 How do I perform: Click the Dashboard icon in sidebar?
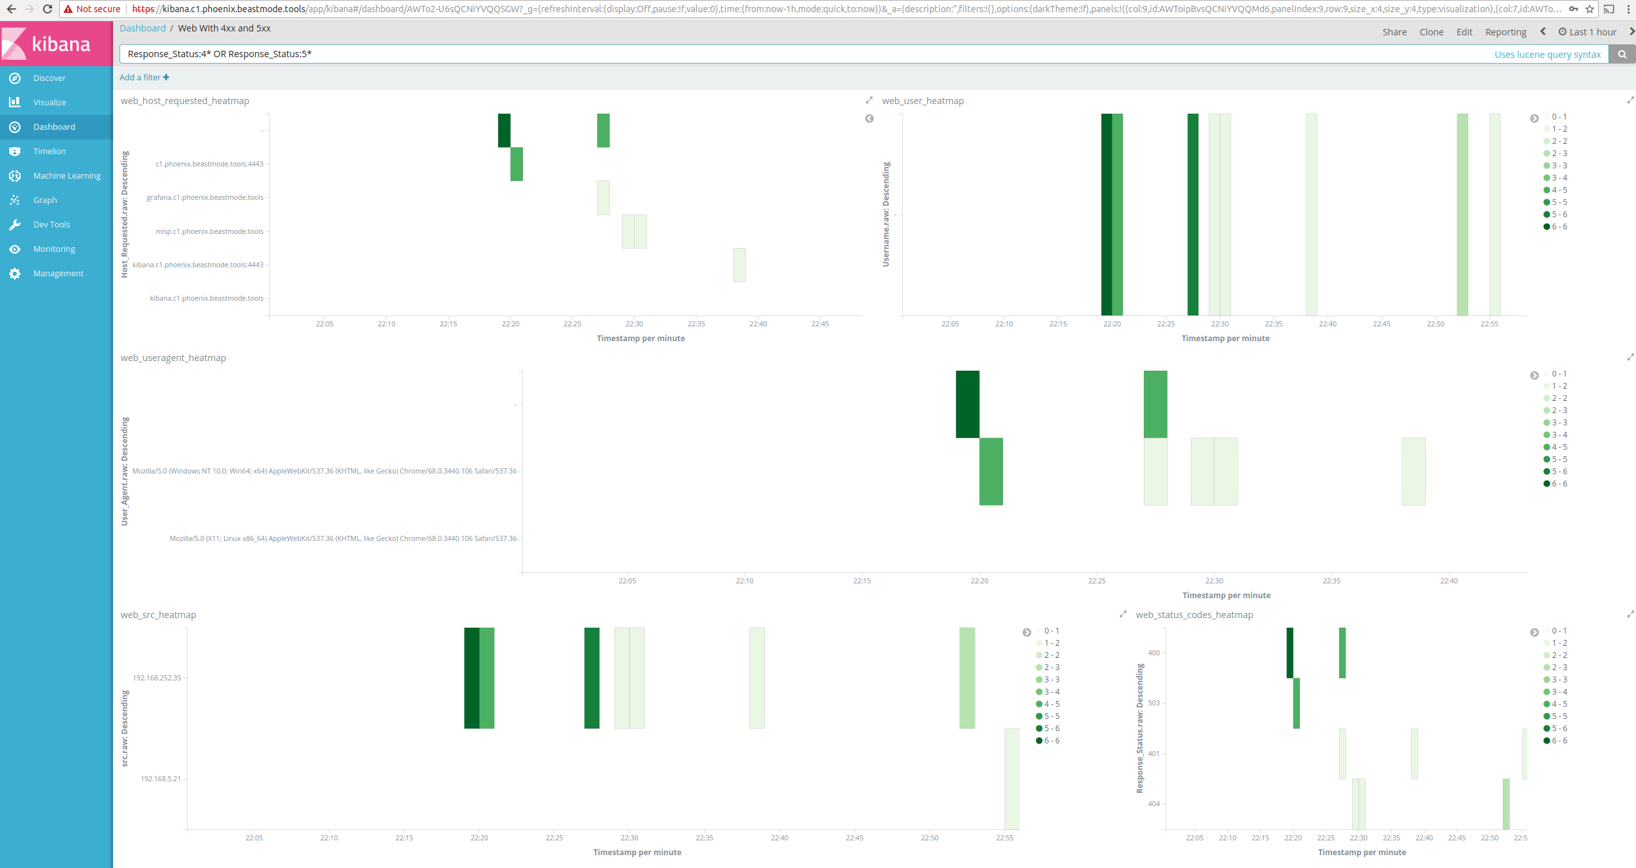[15, 127]
